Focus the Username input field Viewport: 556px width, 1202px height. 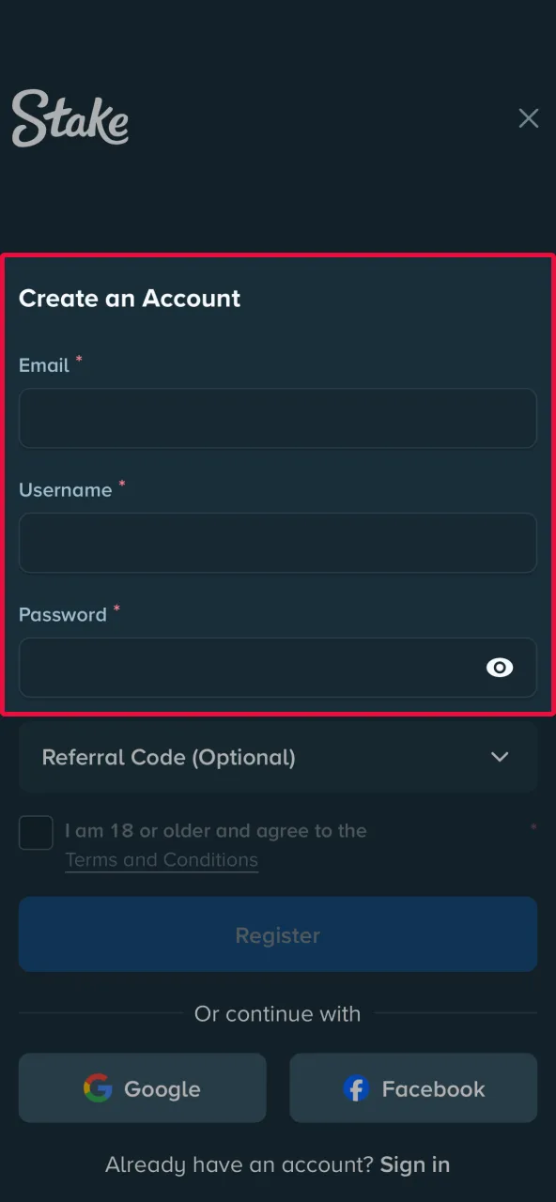coord(278,543)
